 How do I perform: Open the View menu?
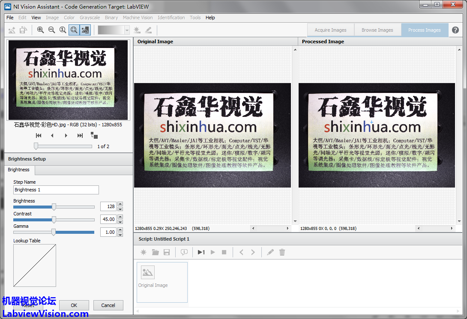[36, 18]
